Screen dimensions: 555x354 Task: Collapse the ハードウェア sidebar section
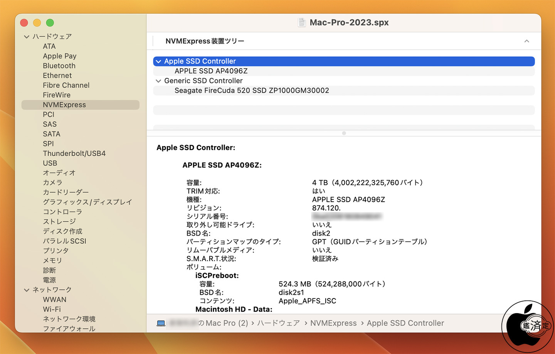point(27,37)
